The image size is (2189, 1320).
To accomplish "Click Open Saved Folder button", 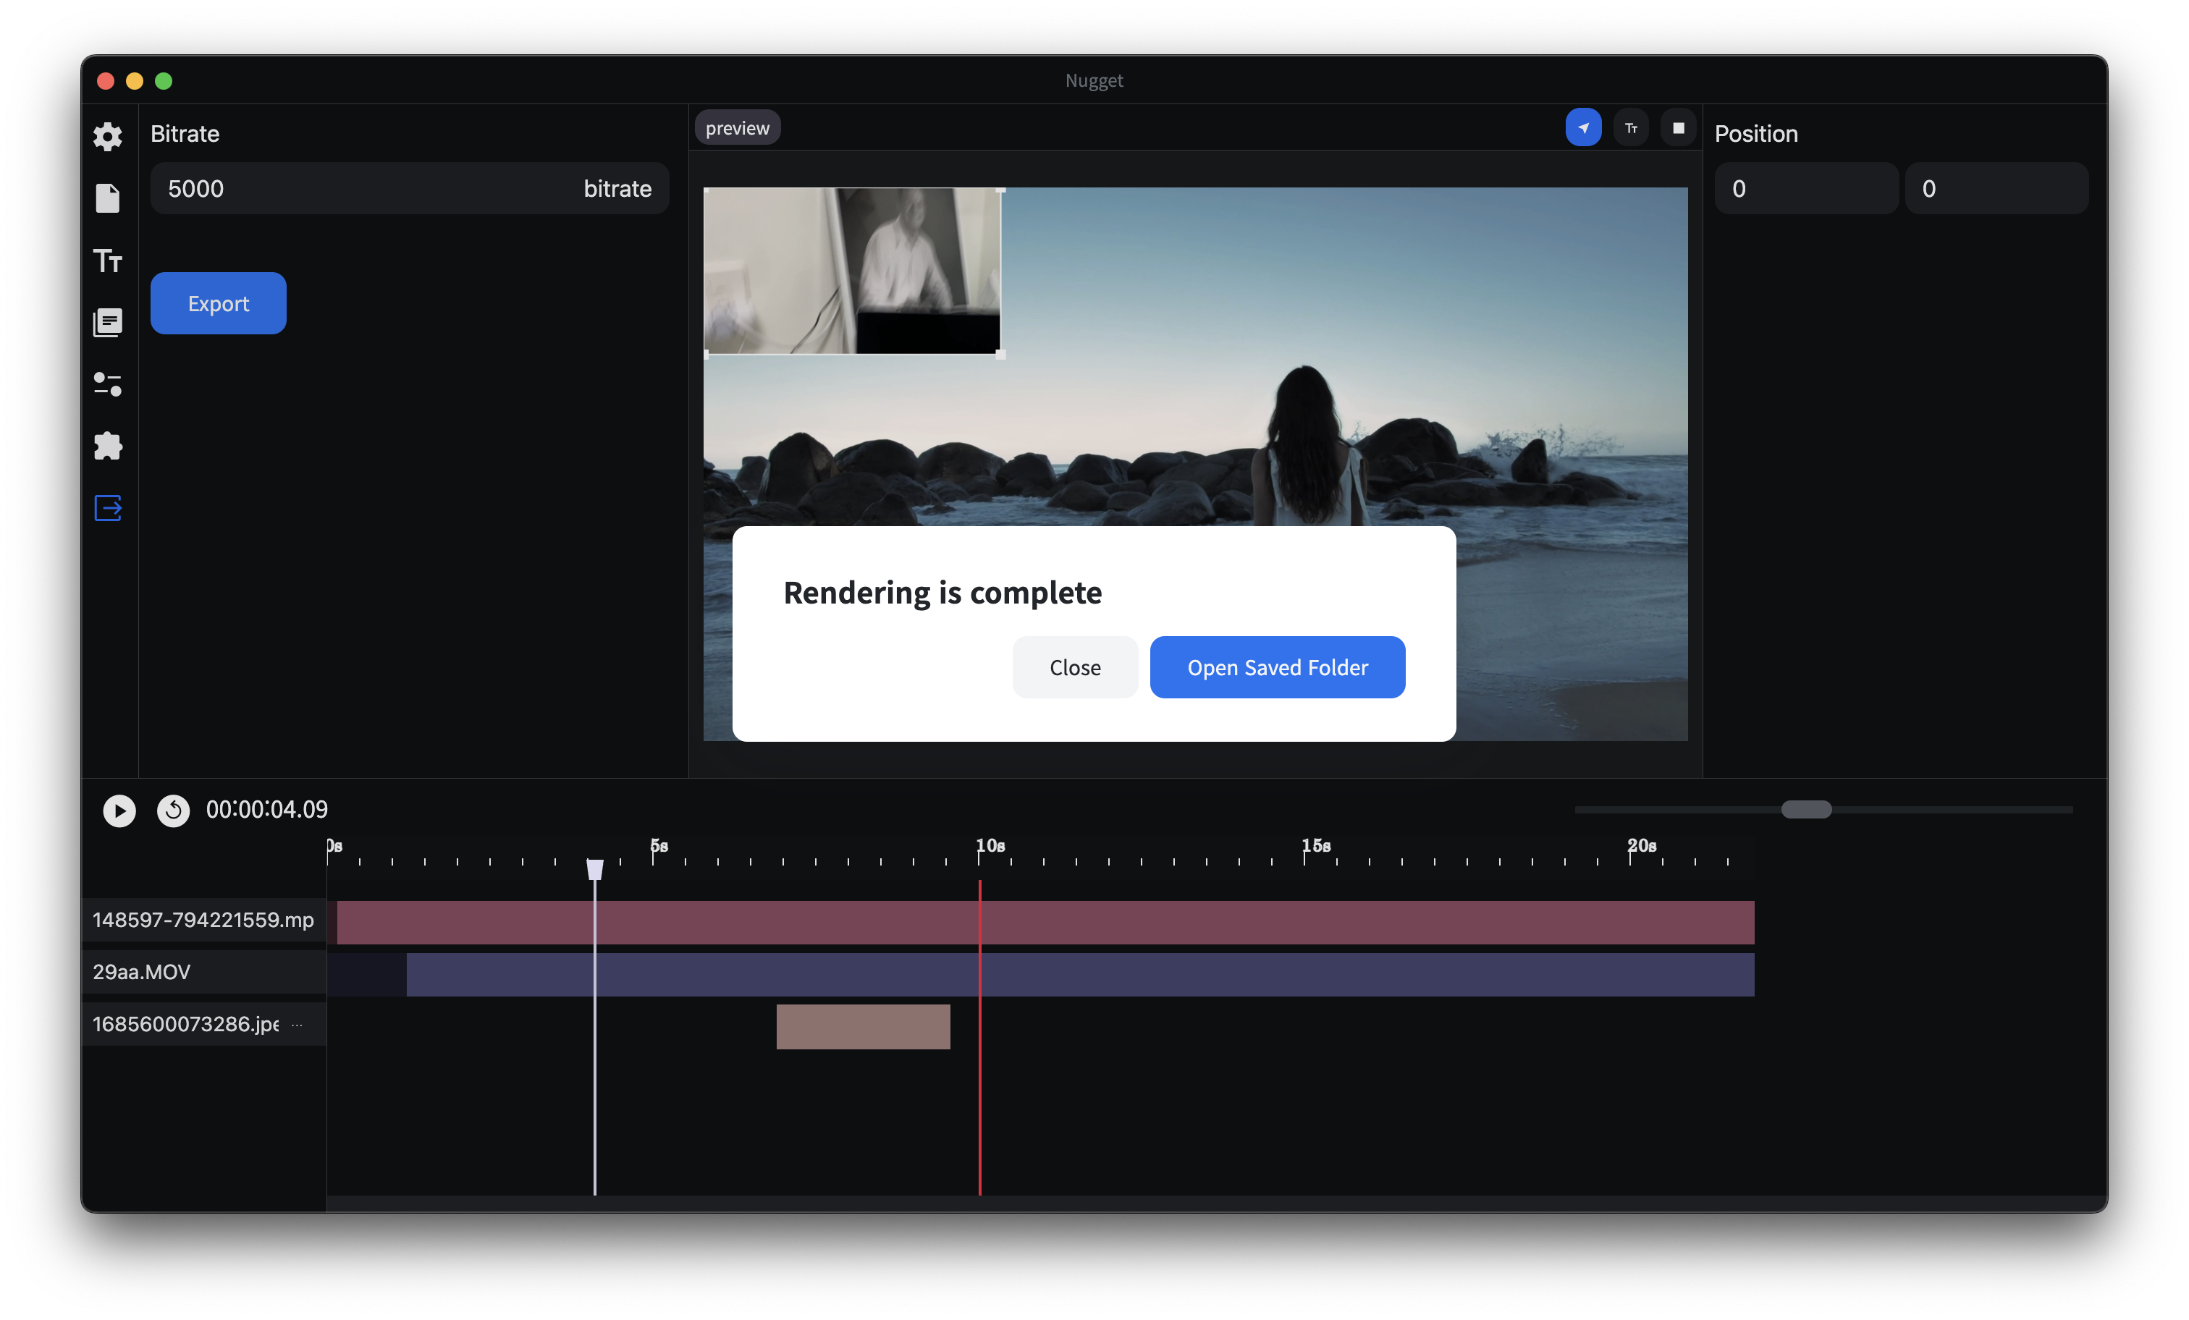I will (1278, 667).
